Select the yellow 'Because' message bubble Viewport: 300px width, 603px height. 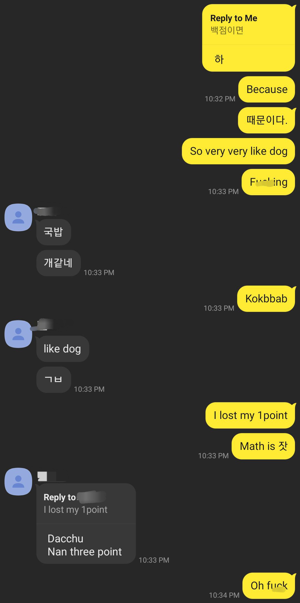[267, 89]
